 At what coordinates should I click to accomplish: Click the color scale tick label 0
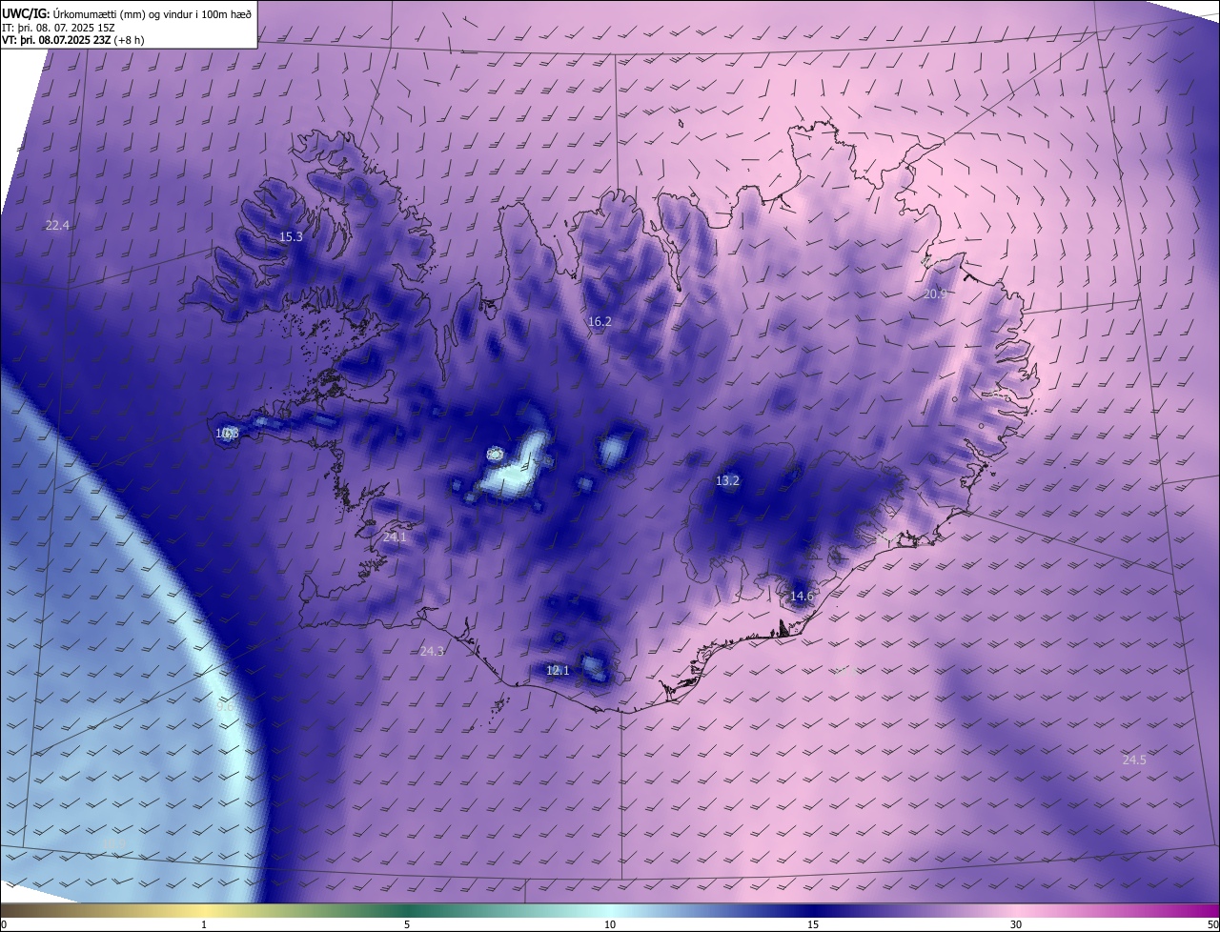pos(4,924)
